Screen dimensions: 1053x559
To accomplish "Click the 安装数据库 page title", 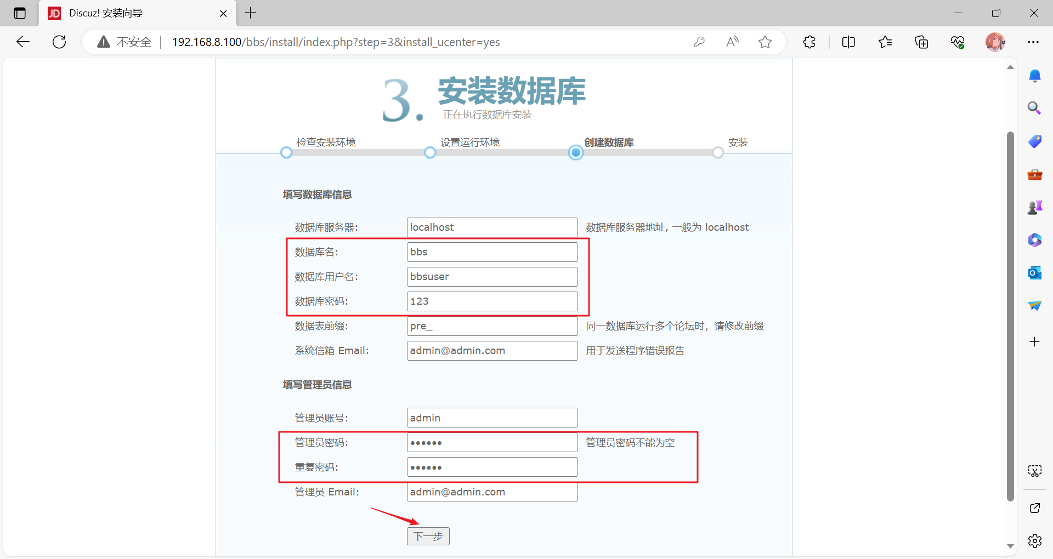I will click(512, 91).
